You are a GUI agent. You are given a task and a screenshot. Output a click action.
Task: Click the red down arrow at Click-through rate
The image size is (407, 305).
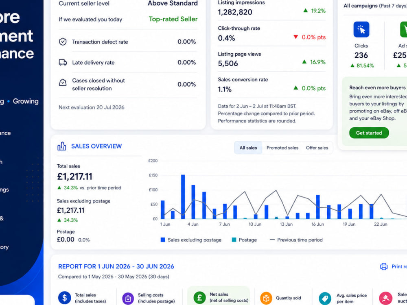click(x=295, y=37)
